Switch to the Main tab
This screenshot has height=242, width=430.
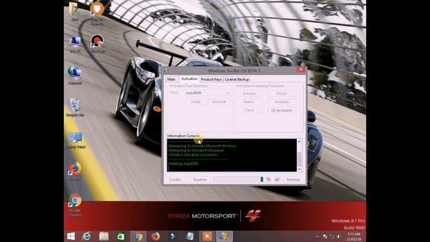click(171, 79)
